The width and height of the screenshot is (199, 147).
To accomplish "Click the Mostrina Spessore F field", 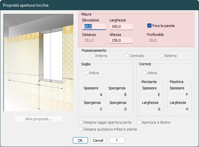I will (x=178, y=95).
